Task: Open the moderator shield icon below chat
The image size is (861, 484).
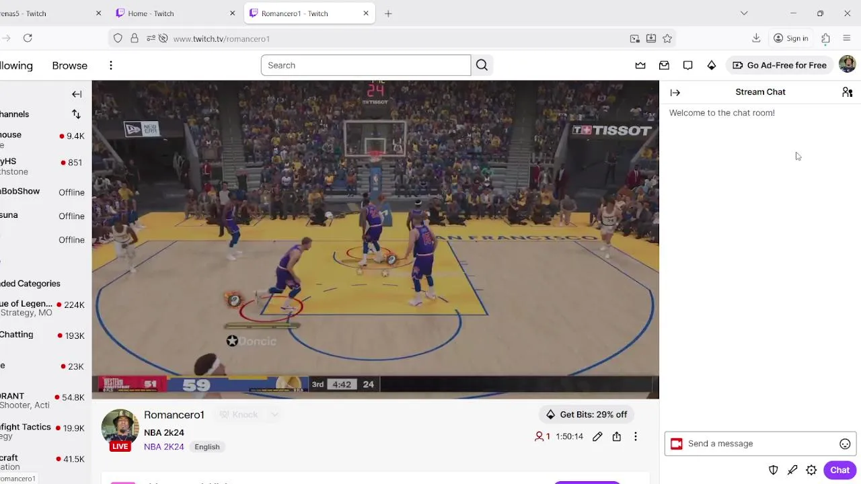Action: 774,470
